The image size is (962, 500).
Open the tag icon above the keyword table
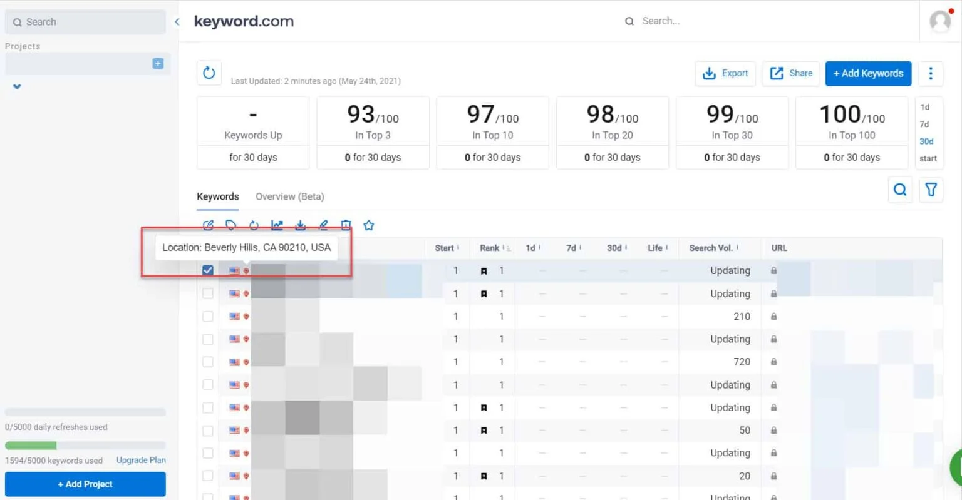231,225
